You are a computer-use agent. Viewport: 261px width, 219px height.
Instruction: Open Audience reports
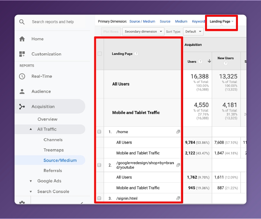pos(41,91)
